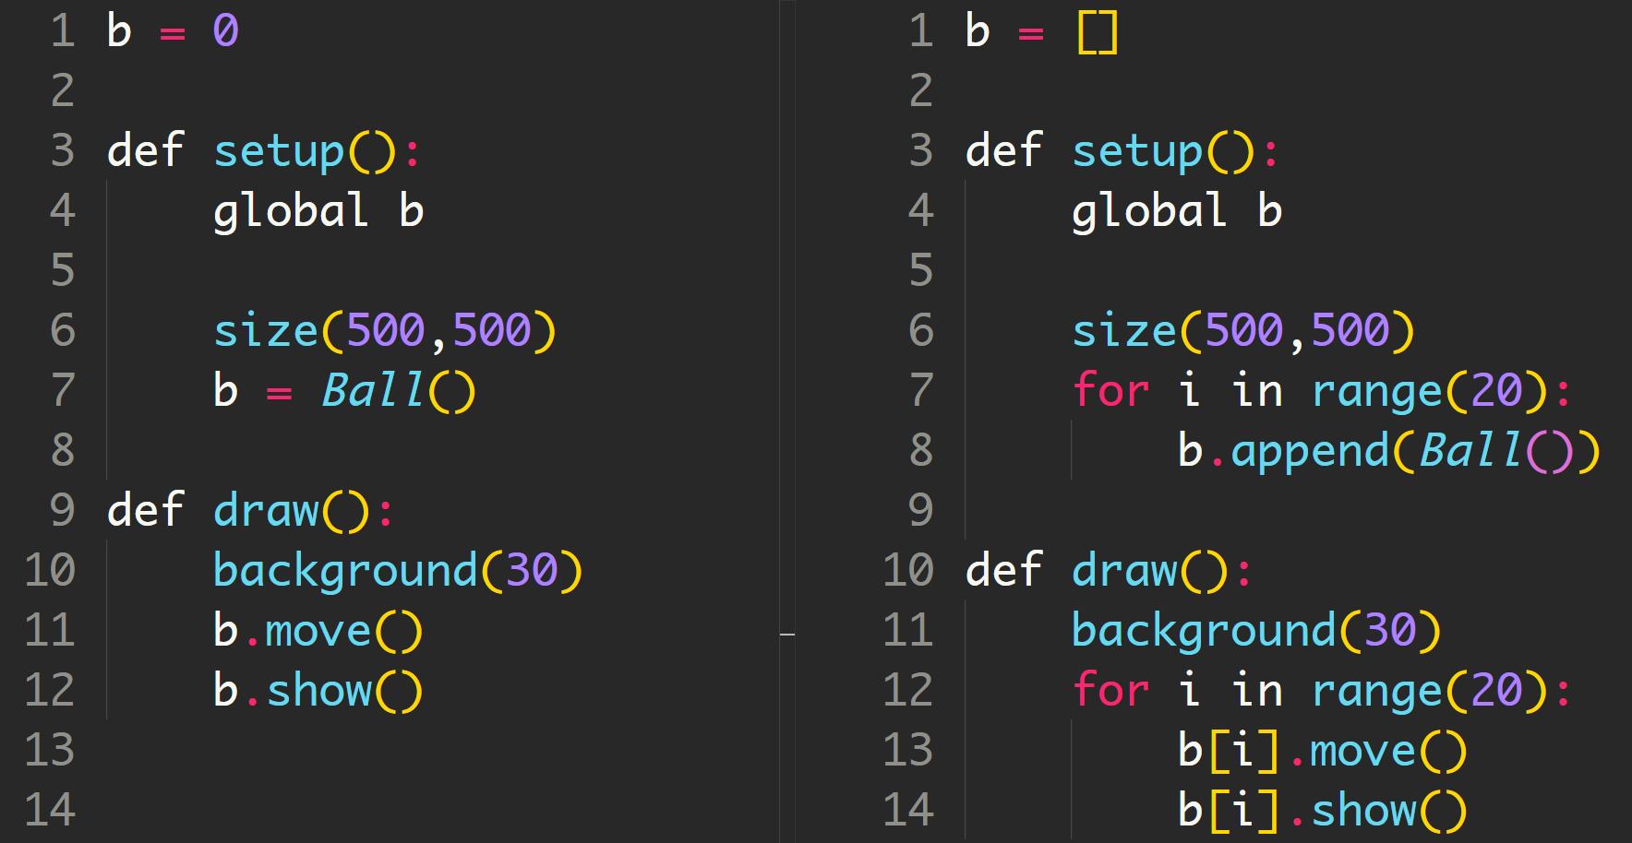The height and width of the screenshot is (843, 1632).
Task: Click the empty list brackets on right line 1
Action: coord(1097,31)
